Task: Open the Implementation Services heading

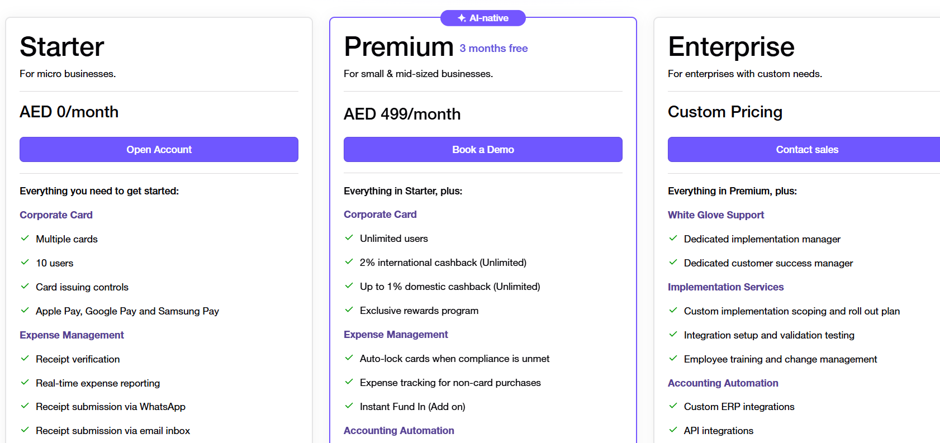Action: point(725,287)
